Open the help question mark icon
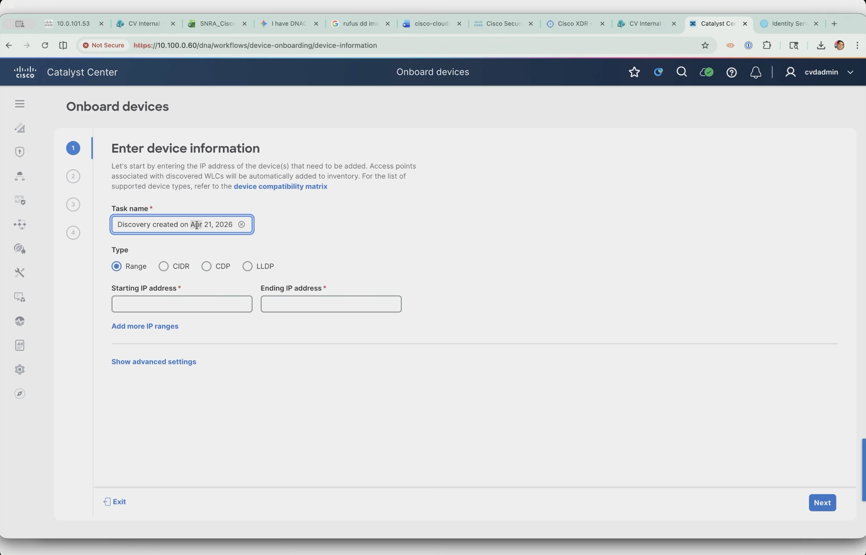Viewport: 866px width, 555px height. 731,72
